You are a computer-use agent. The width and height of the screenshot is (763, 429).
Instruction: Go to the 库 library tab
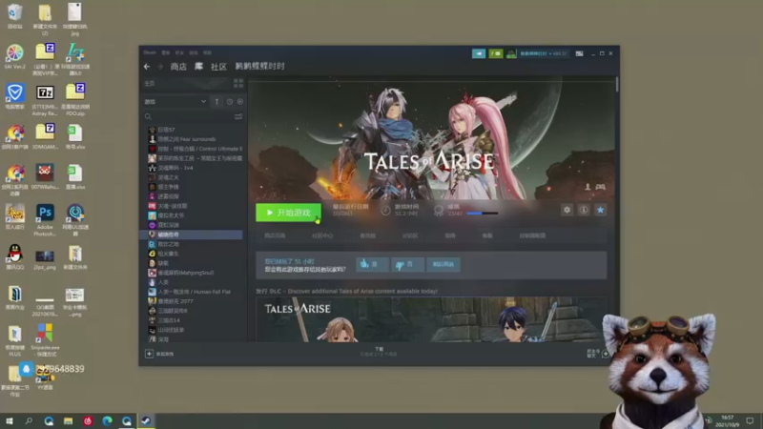[198, 67]
